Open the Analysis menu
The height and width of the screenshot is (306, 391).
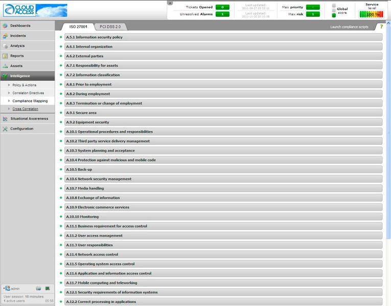pos(28,46)
